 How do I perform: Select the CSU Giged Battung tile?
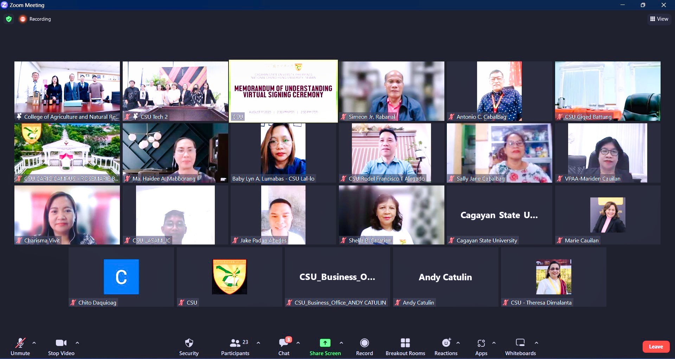tap(608, 91)
